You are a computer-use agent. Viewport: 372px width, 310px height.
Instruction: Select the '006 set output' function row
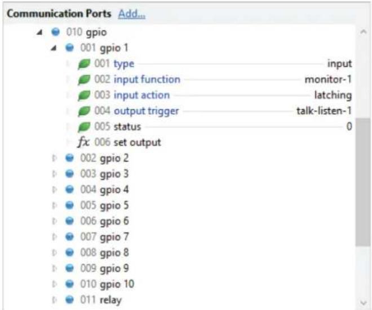click(127, 142)
